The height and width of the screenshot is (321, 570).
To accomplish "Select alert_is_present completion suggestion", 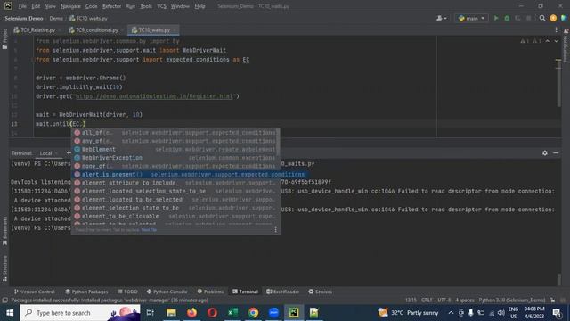I will point(175,175).
